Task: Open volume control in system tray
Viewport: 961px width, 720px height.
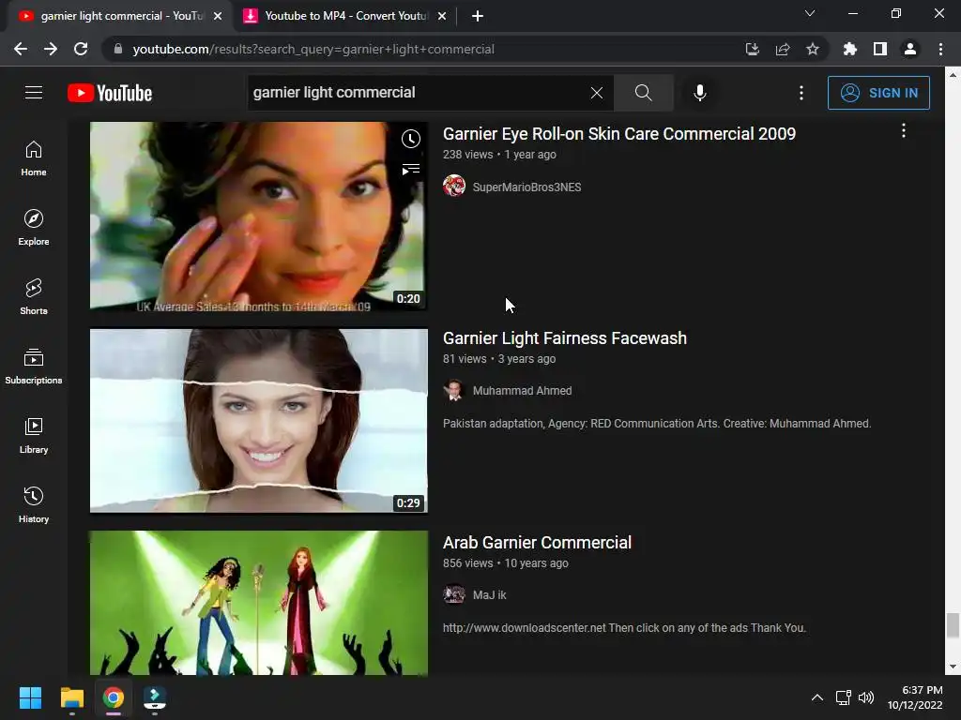Action: [866, 697]
